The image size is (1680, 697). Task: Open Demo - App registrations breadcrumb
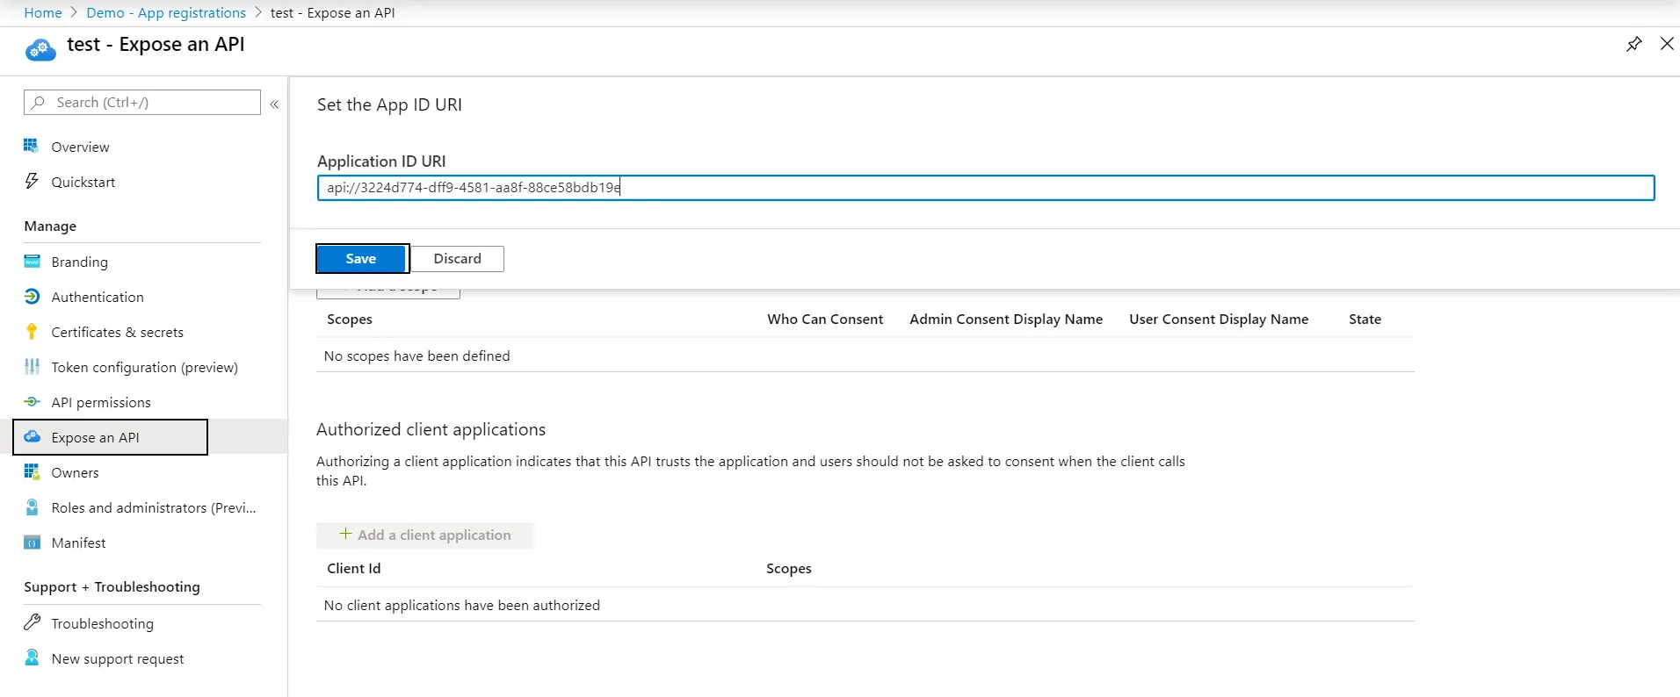click(166, 12)
